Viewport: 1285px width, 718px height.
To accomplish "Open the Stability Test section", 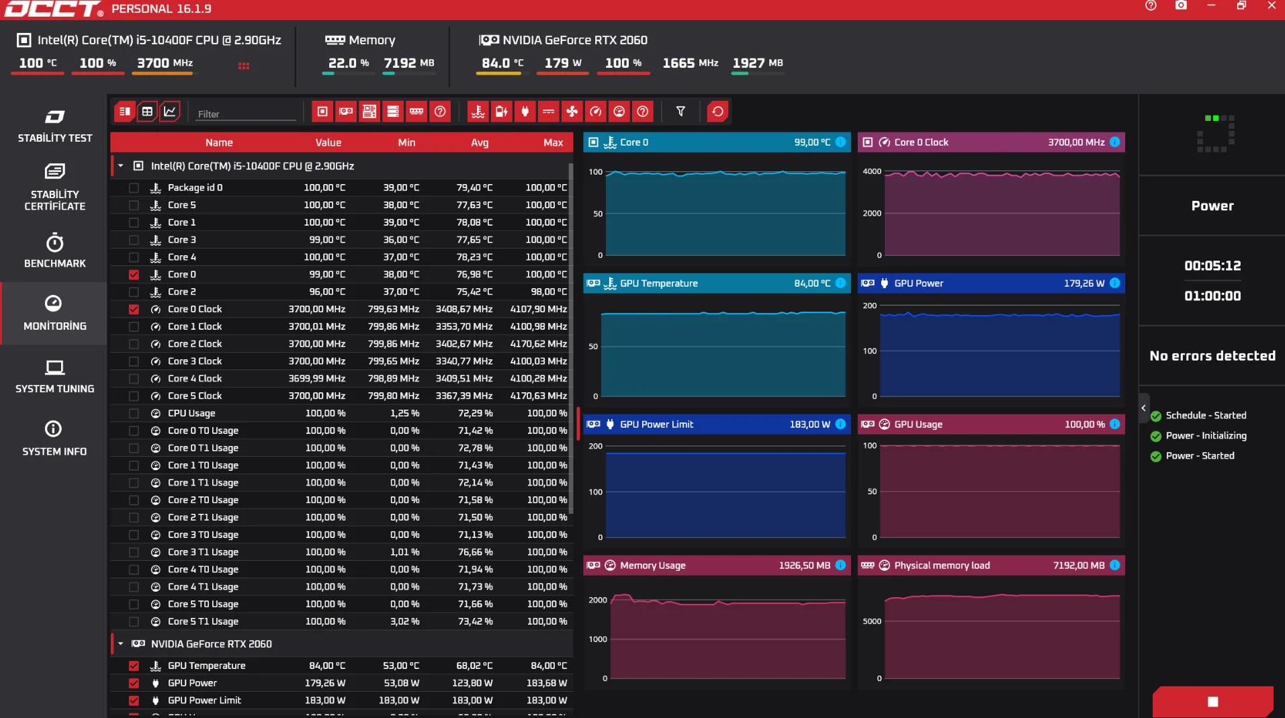I will [x=54, y=126].
